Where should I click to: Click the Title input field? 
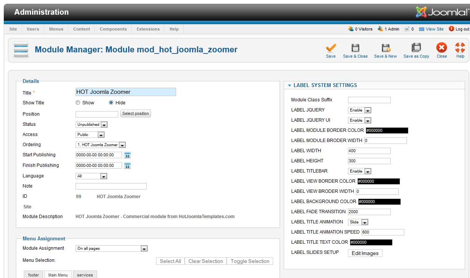coord(126,92)
